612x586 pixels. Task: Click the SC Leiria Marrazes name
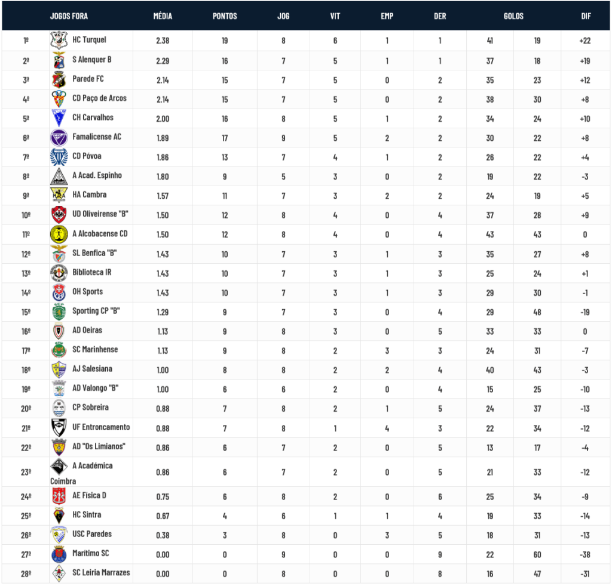[101, 573]
